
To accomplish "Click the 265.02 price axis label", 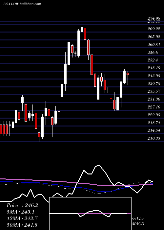I will (x=154, y=37).
